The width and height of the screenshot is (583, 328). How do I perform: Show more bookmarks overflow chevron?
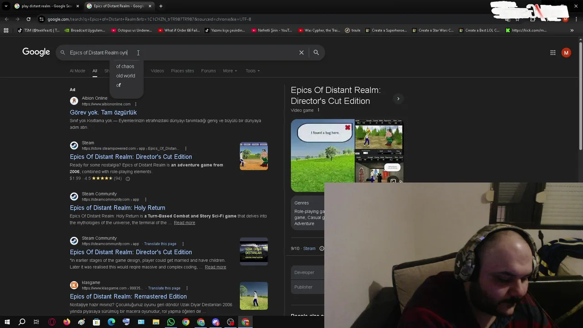pos(572,31)
